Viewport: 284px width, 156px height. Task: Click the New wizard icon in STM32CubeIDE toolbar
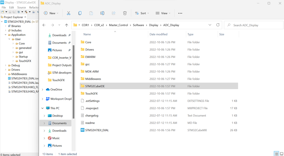tap(3, 12)
